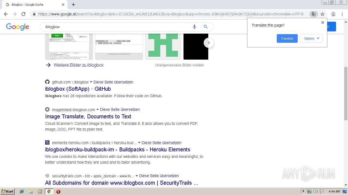Click the magnifier search button

pyautogui.click(x=206, y=27)
